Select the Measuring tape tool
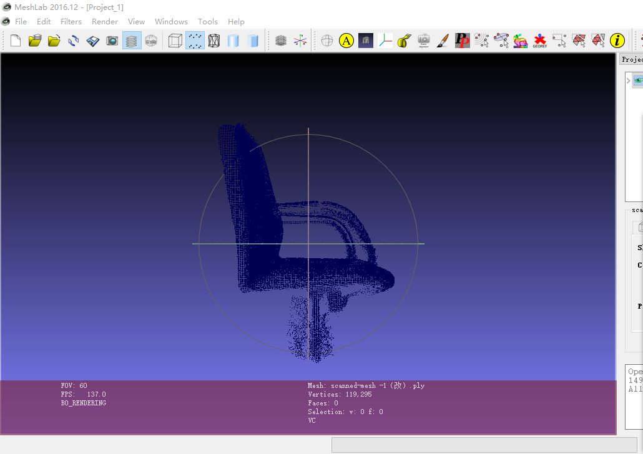 [404, 41]
